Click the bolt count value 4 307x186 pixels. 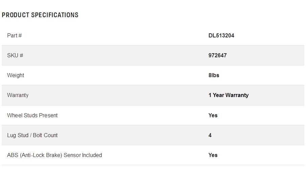pyautogui.click(x=210, y=135)
